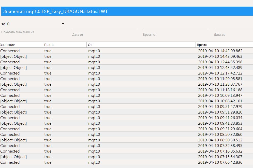
Task: Select timestamp 2019-04-10 07:15:54.307
Action: coord(220,157)
